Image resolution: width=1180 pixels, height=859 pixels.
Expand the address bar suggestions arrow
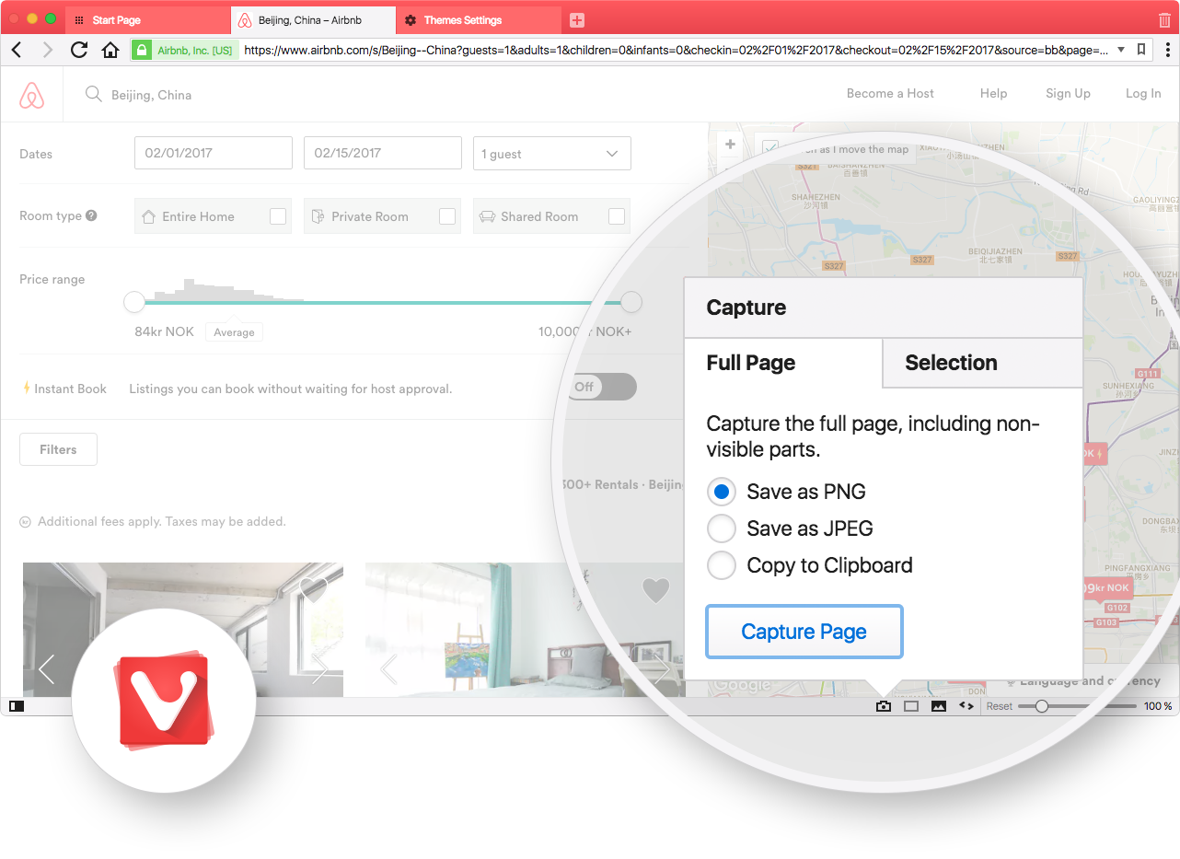[x=1121, y=49]
